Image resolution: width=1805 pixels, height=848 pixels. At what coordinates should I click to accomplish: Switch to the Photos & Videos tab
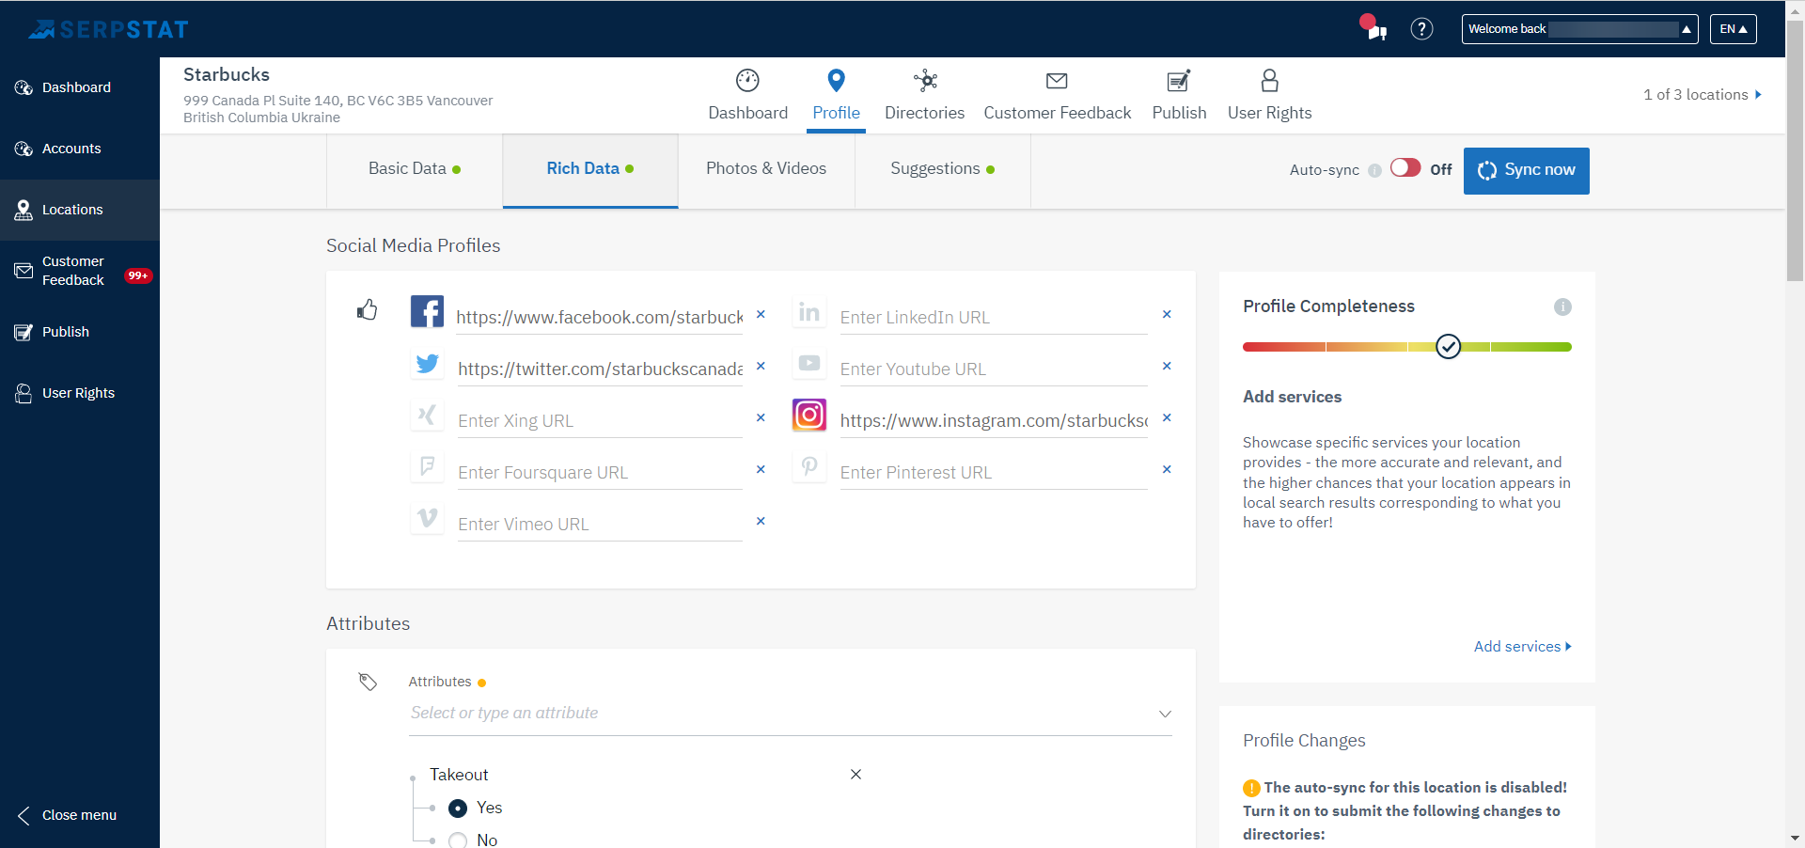coord(766,170)
